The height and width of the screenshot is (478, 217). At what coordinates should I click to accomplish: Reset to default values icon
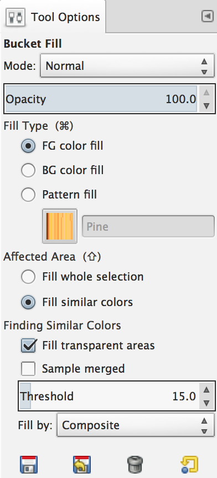189,464
